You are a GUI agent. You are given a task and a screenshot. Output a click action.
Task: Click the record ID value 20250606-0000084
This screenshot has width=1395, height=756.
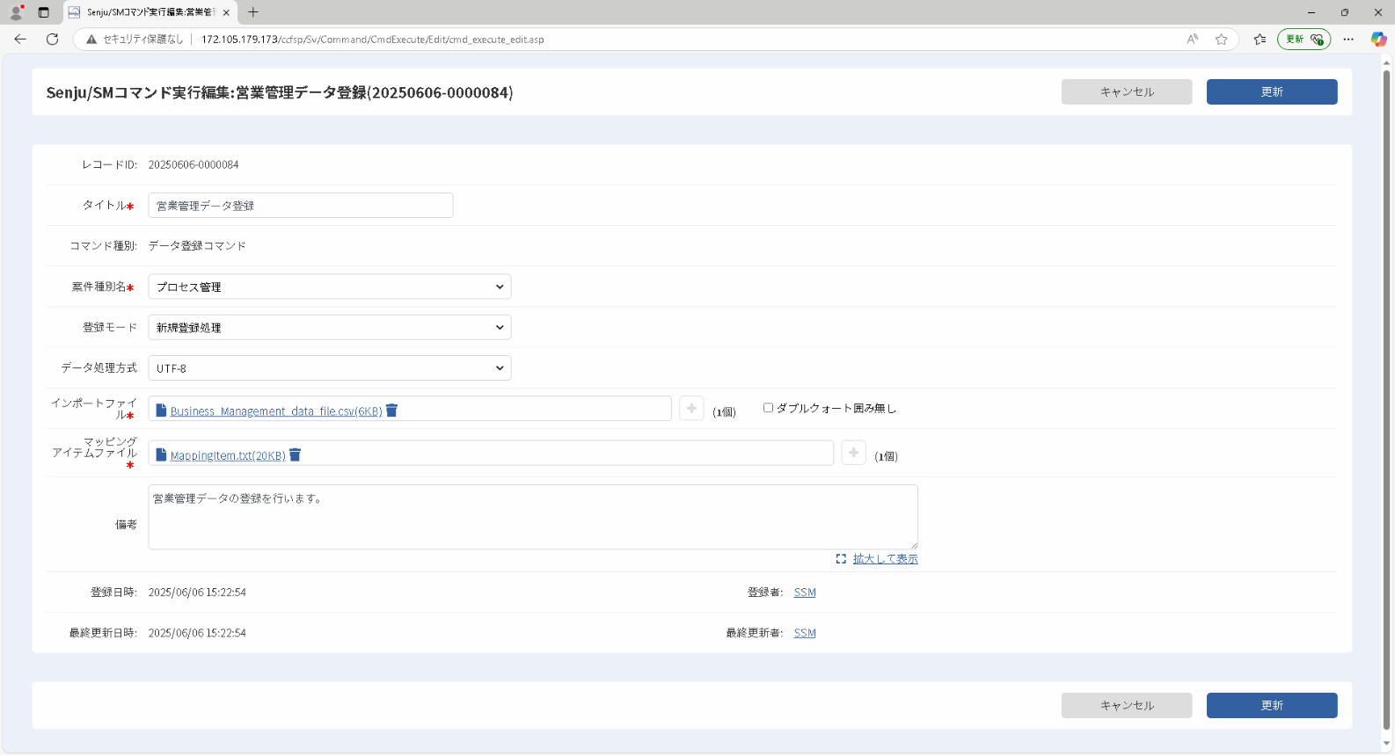[194, 164]
